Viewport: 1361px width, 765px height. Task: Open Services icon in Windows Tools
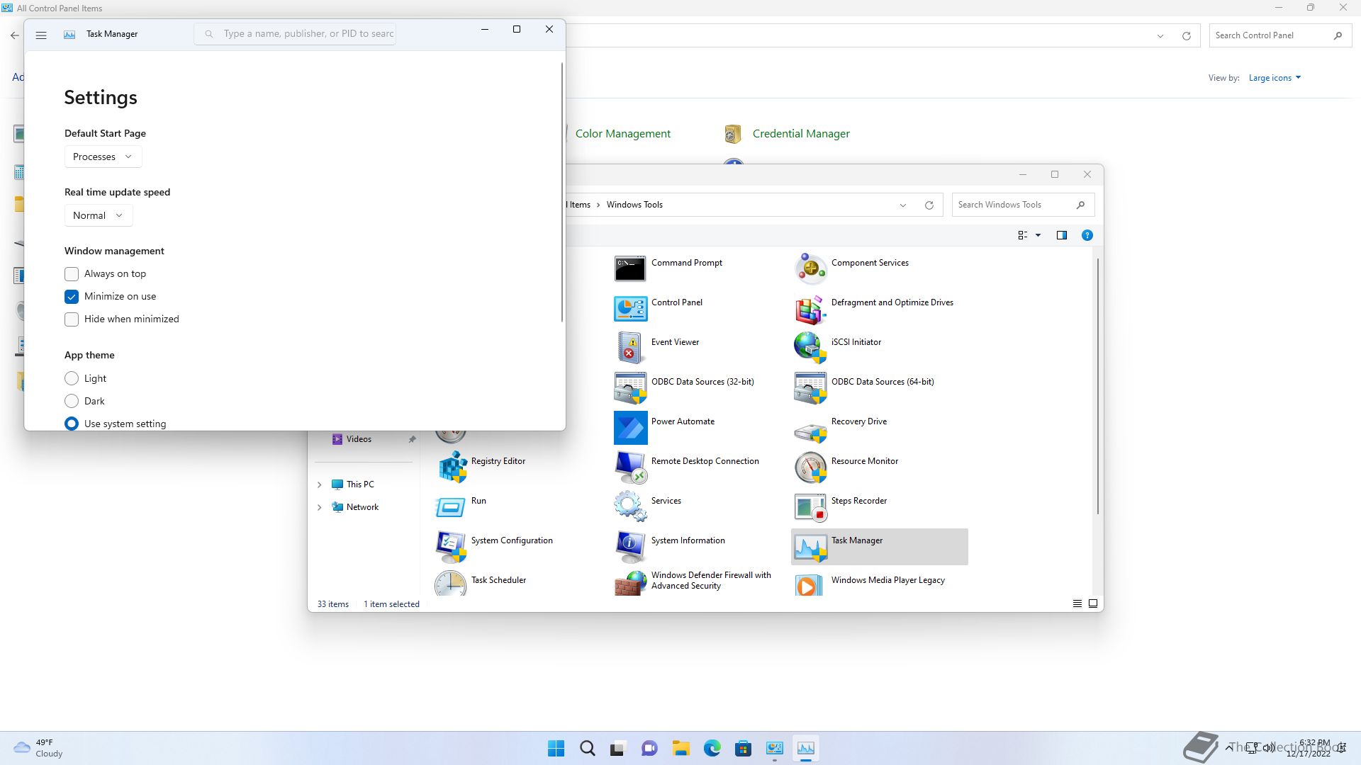[630, 506]
